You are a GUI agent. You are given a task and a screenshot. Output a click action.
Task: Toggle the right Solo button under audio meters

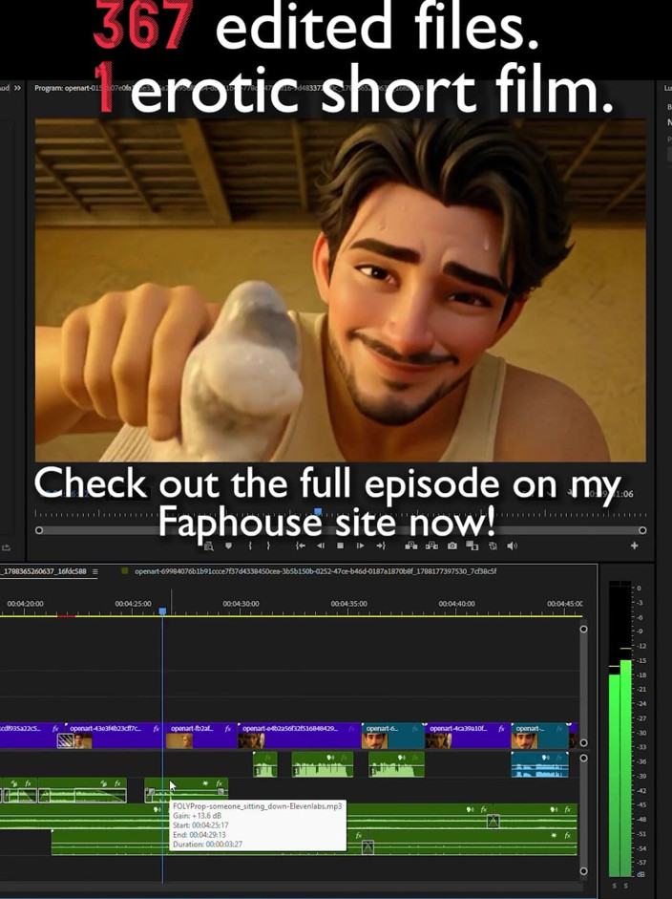click(x=625, y=886)
